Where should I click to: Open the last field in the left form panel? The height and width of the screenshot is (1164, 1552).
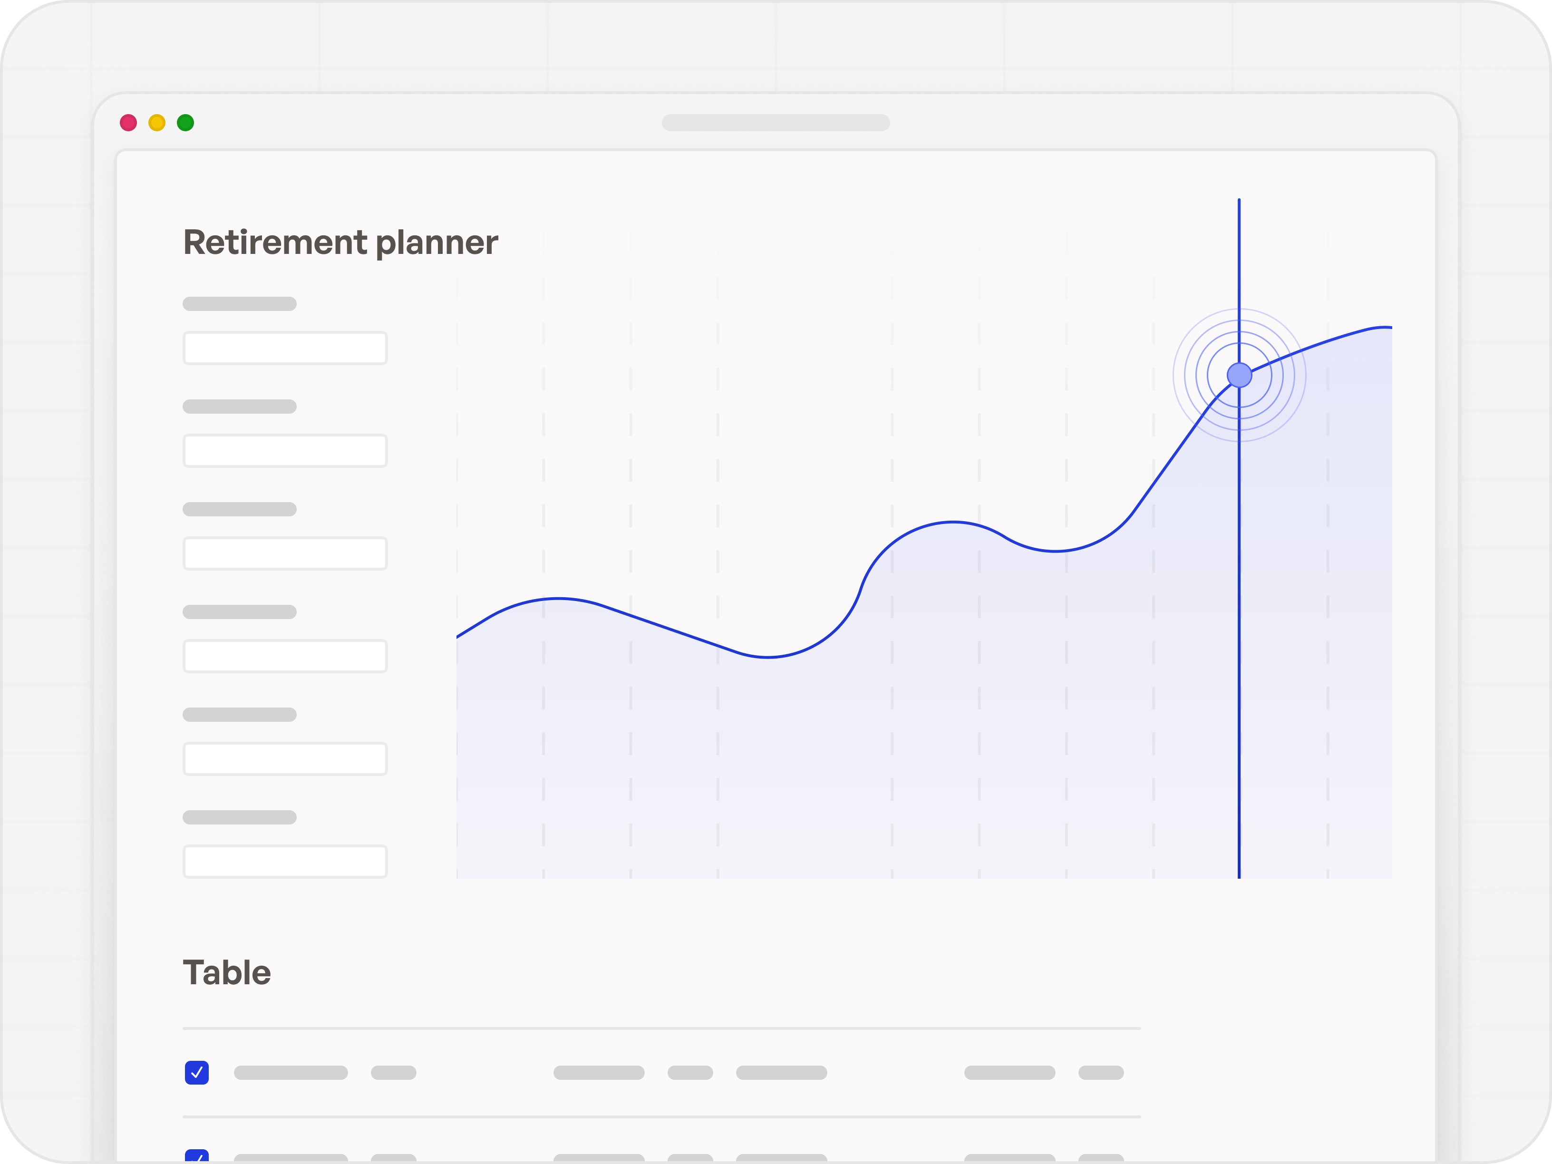(285, 861)
